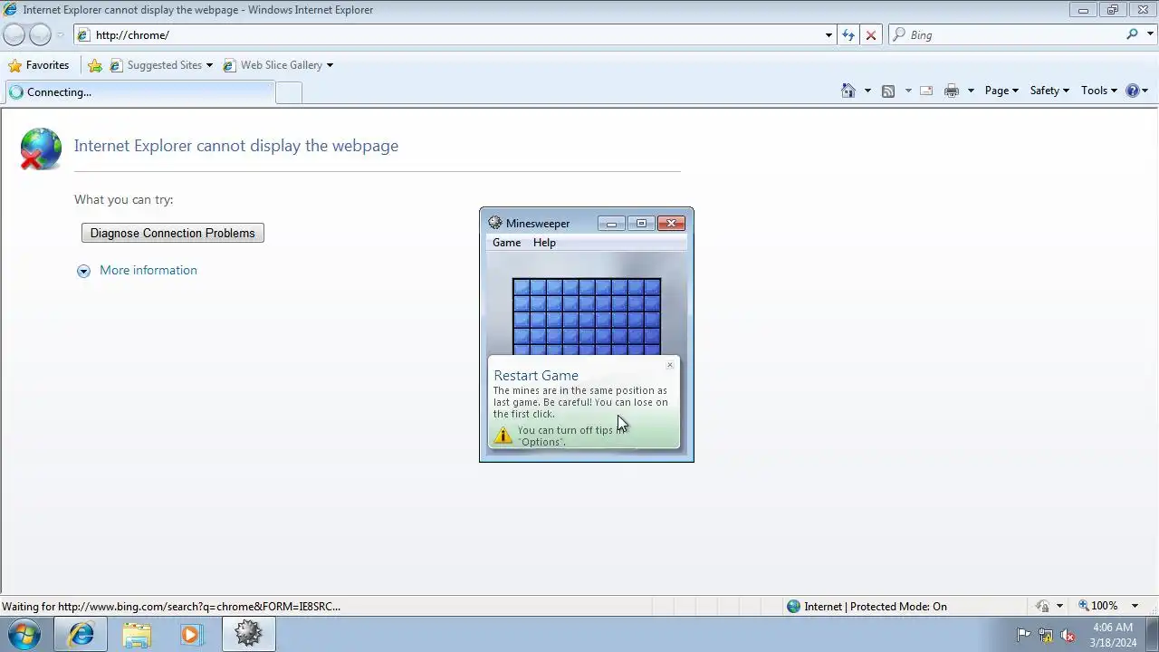Click the magnifier search icon
This screenshot has width=1159, height=652.
click(x=1132, y=34)
